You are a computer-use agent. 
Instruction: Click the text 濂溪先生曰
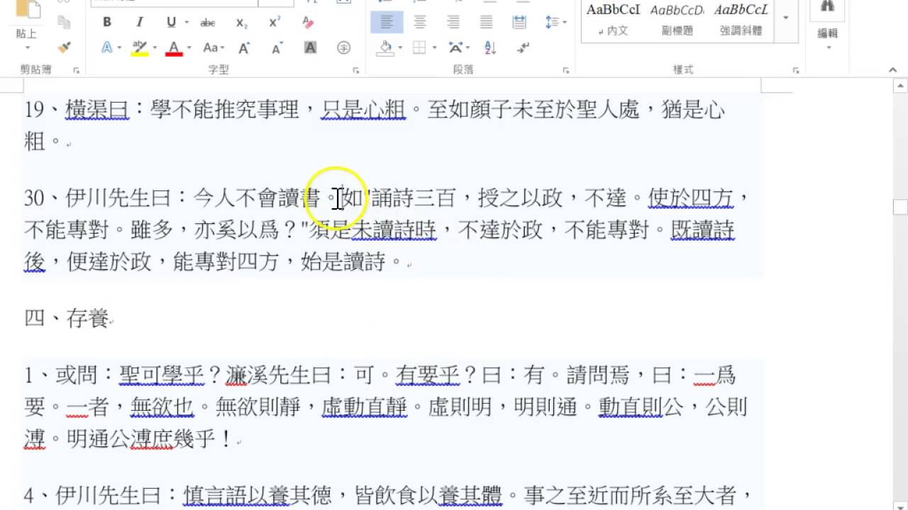pyautogui.click(x=277, y=375)
